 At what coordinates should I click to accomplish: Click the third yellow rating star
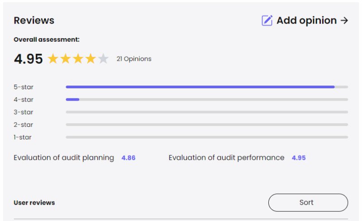pos(78,59)
